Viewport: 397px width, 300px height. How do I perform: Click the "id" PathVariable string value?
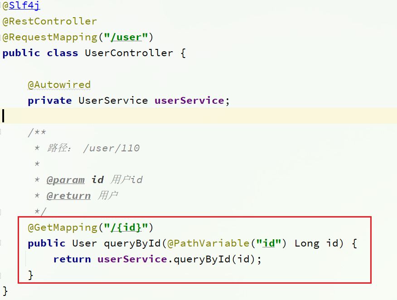(x=268, y=243)
